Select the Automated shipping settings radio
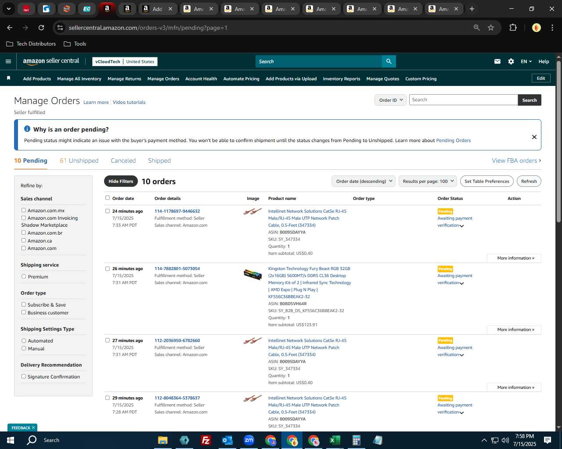The image size is (562, 449). tap(24, 340)
